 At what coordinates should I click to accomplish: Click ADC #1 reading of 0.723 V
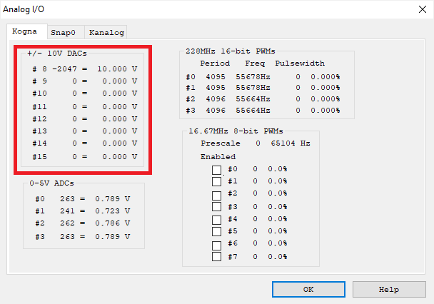click(82, 211)
